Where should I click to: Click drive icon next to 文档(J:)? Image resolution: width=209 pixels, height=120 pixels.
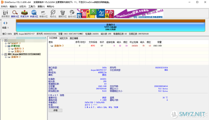[x=12, y=52]
